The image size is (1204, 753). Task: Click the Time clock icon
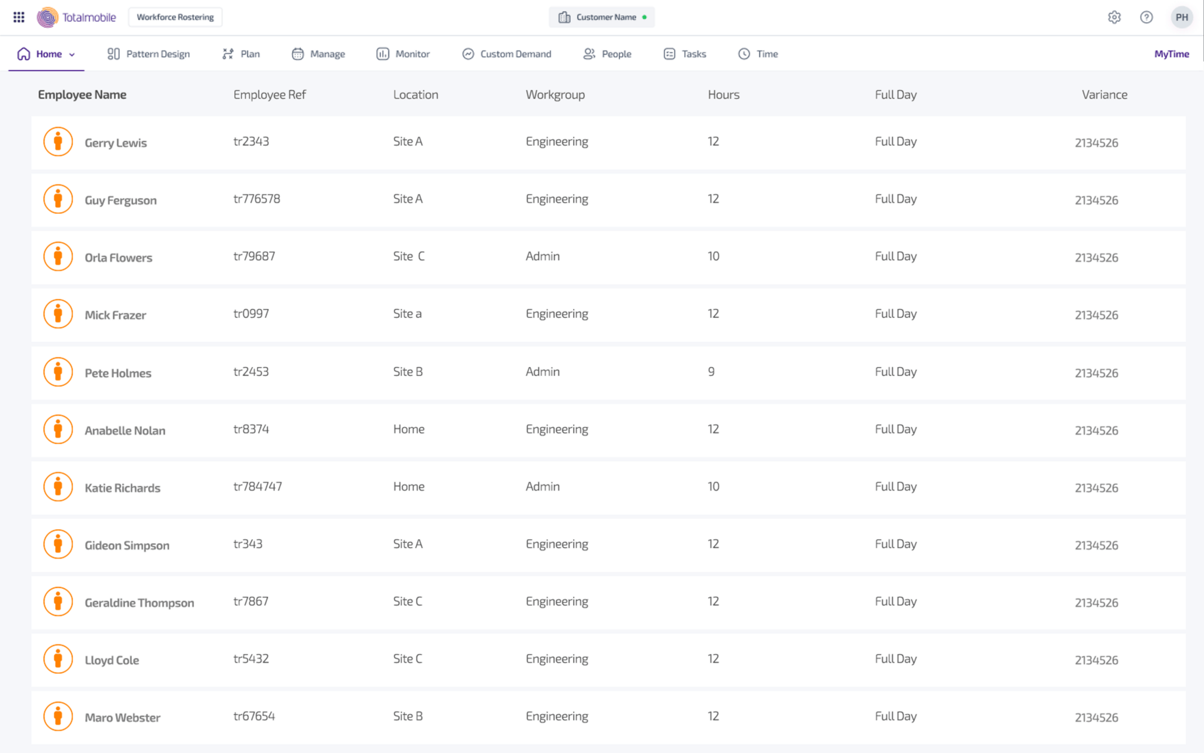743,53
